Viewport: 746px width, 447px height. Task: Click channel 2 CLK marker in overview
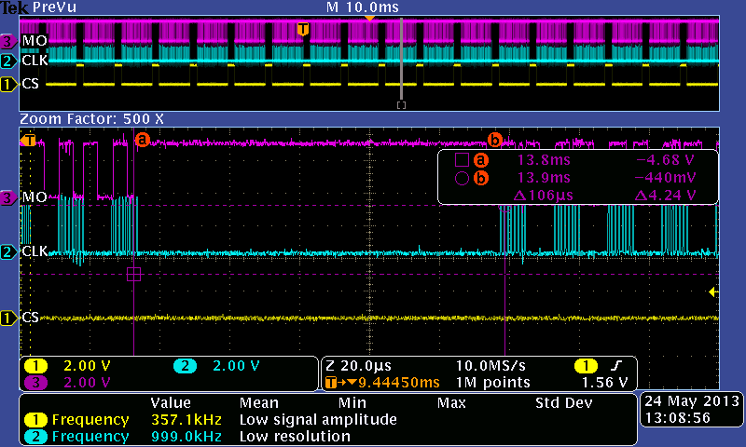7,61
